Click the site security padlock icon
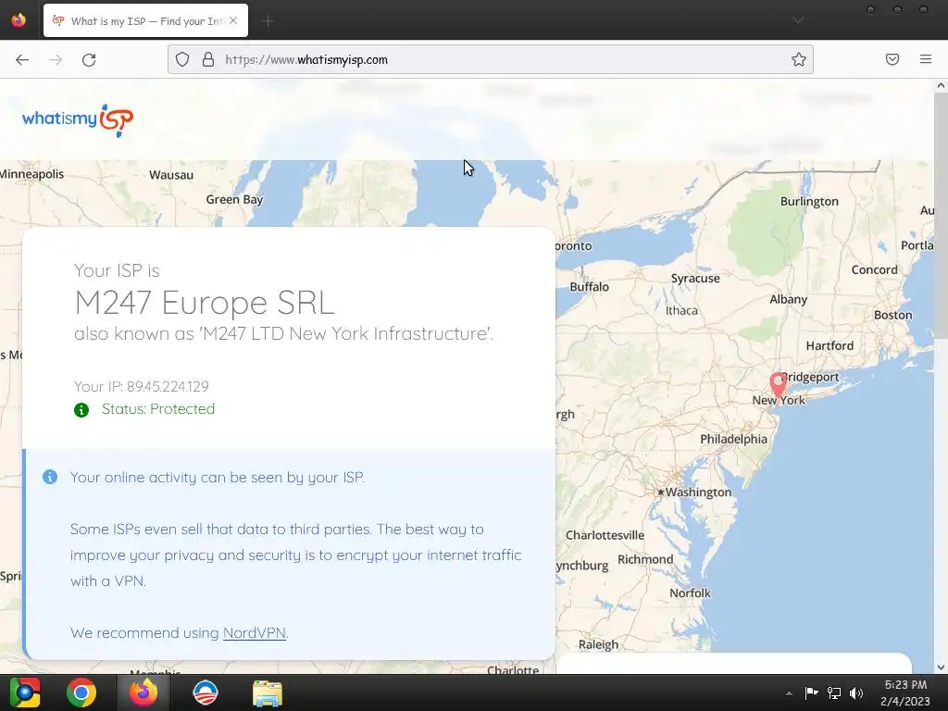Image resolution: width=948 pixels, height=711 pixels. coord(208,59)
